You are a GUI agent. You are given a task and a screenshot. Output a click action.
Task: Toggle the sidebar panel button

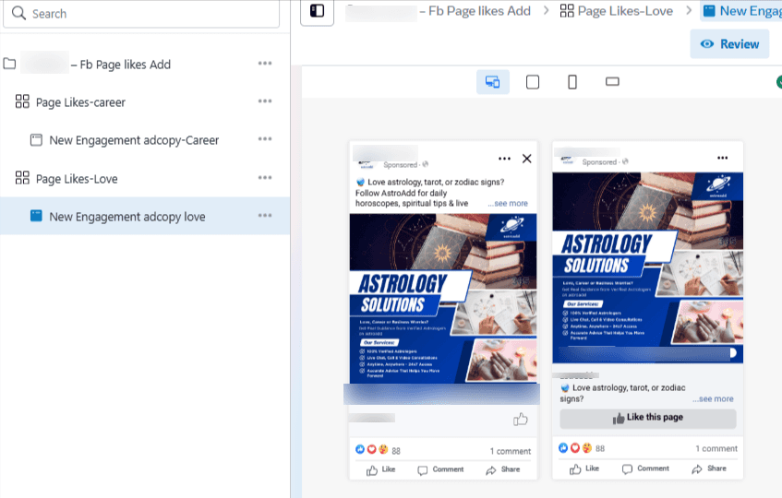(x=318, y=11)
